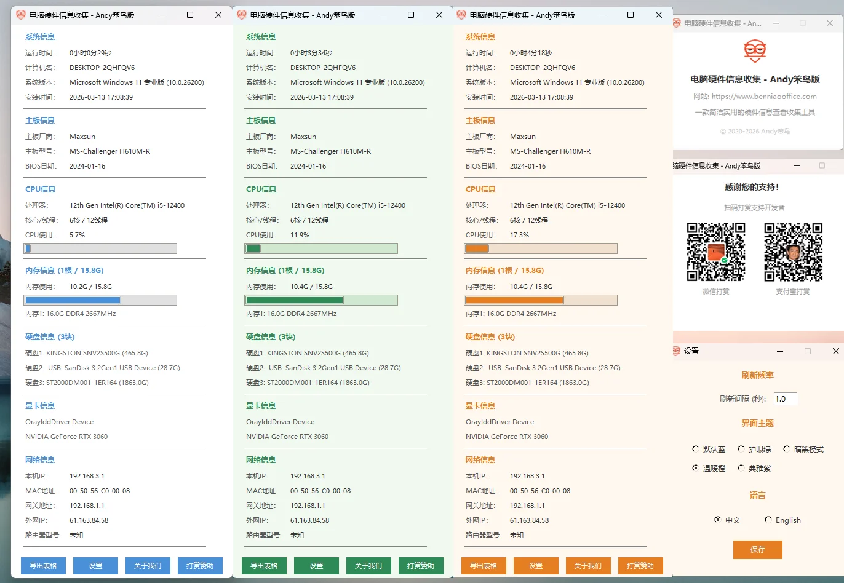Click the green CPU usage progress bar
Image resolution: width=844 pixels, height=583 pixels.
point(321,248)
